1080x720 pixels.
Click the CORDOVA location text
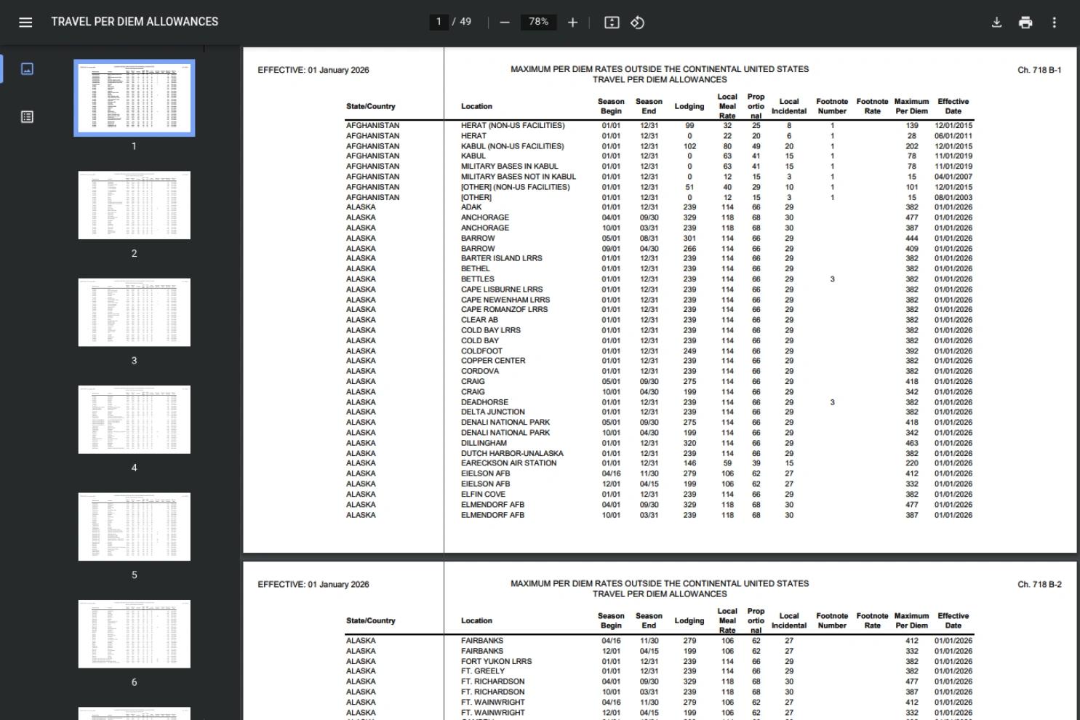(480, 371)
